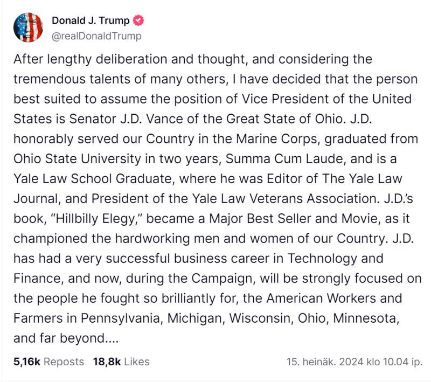View the 5,16k Reposts count
431x382 pixels.
(x=48, y=362)
